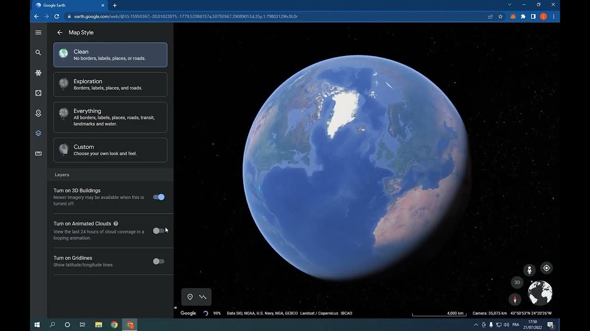Click the Earth globe in the viewer
Image resolution: width=590 pixels, height=331 pixels.
pos(356,167)
